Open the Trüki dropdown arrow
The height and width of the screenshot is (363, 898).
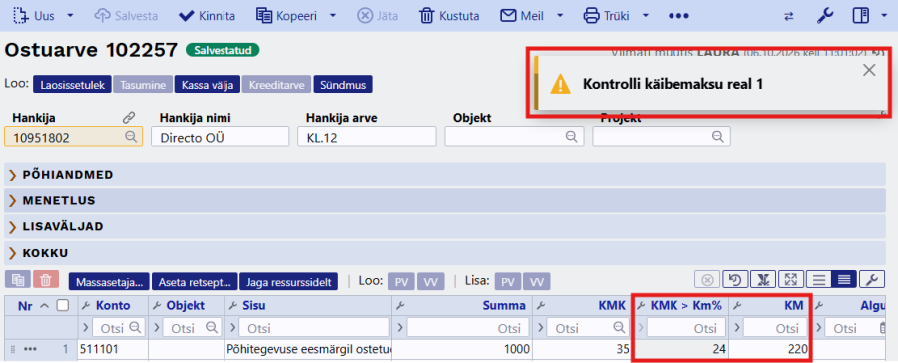(x=646, y=16)
